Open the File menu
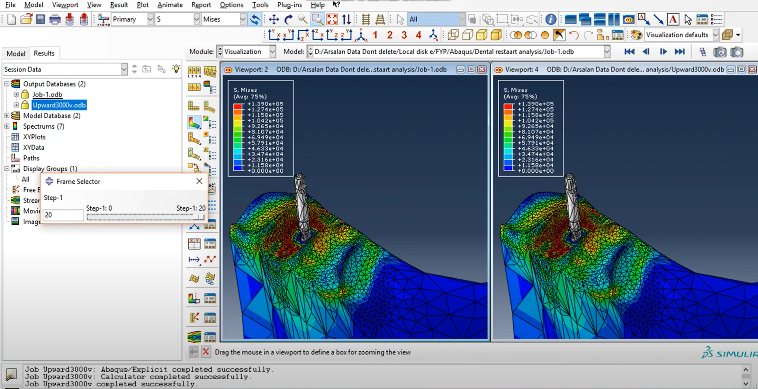 coord(10,5)
